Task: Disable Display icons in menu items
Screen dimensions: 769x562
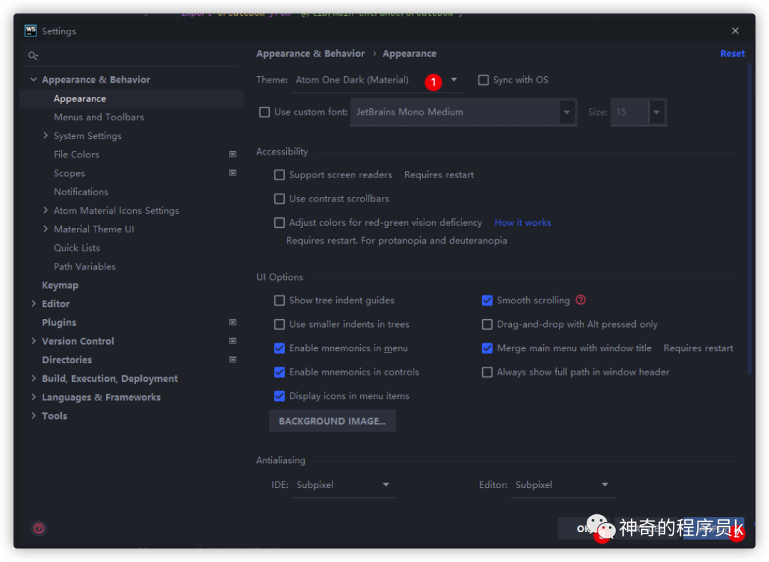Action: (280, 395)
